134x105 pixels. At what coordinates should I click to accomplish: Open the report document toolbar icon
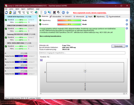pos(41,12)
